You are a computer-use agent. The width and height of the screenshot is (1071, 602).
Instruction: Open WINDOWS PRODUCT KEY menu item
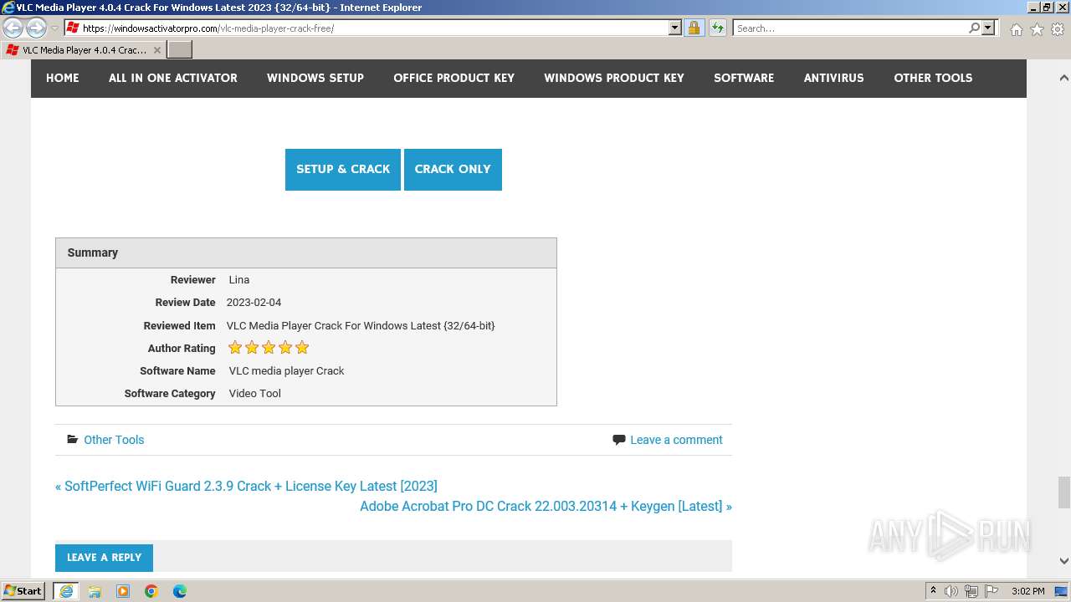coord(614,78)
